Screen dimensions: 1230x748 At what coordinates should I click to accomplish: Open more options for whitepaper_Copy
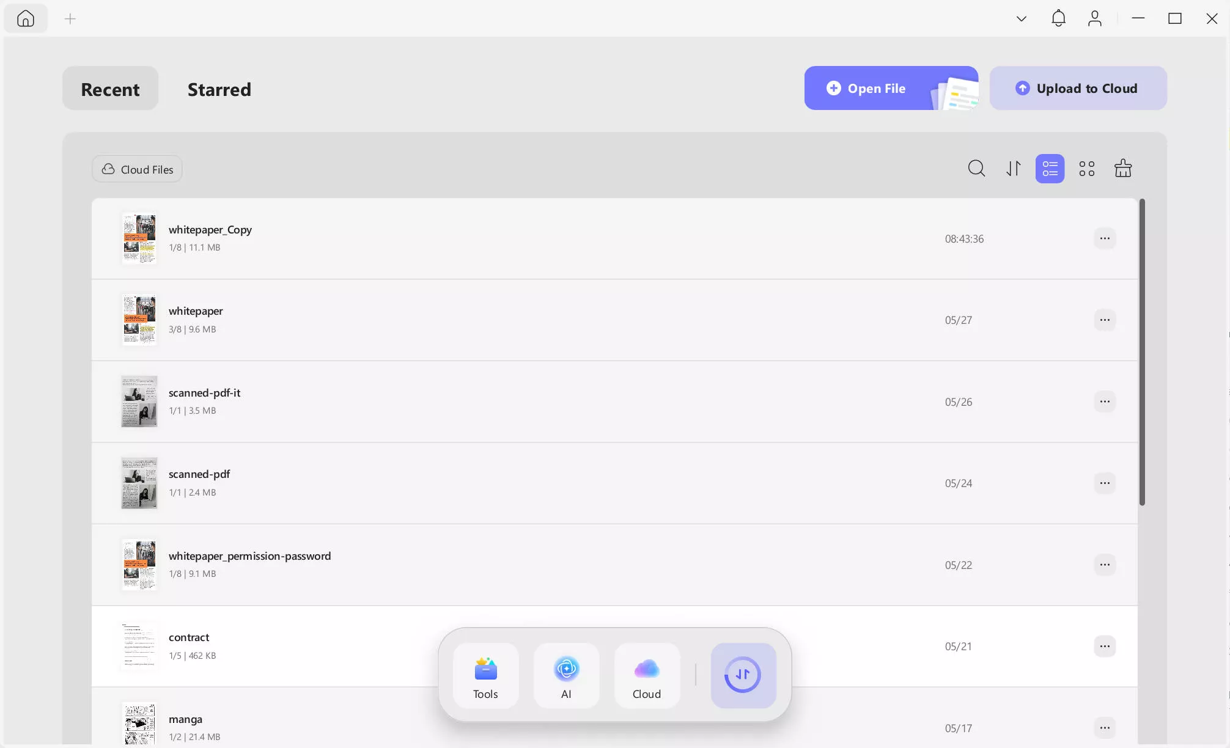coord(1105,238)
